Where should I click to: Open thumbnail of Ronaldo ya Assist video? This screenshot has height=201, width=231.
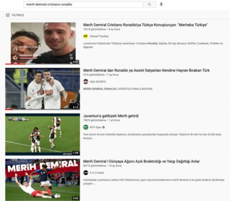click(43, 89)
